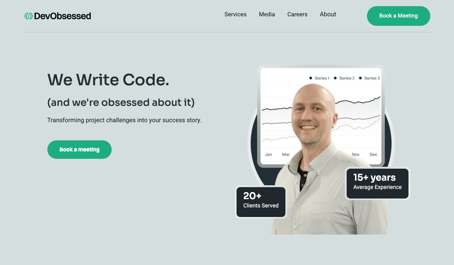The width and height of the screenshot is (454, 265).
Task: Click the Transforming project challenges tagline text
Action: pos(125,120)
